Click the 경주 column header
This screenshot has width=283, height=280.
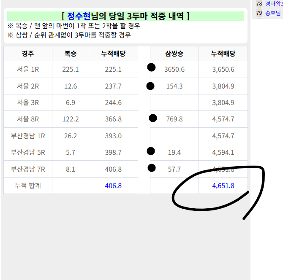(28, 54)
